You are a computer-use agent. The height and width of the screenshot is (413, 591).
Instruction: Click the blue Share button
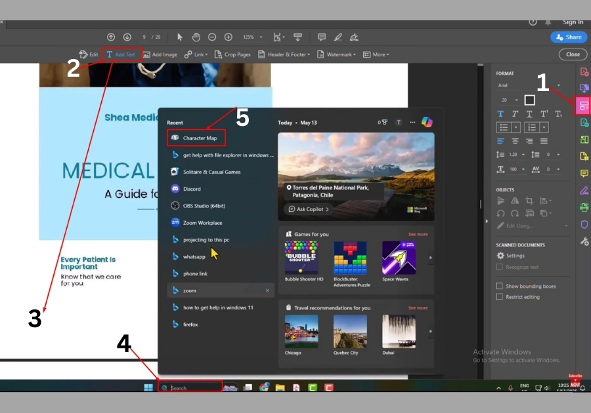(569, 37)
